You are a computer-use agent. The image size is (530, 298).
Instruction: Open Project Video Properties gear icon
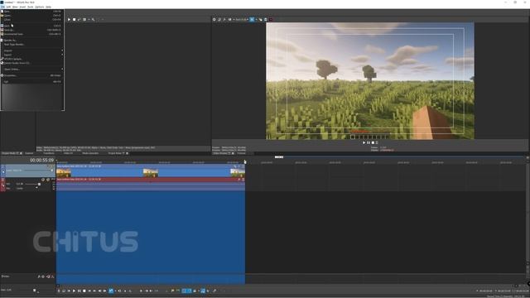[214, 20]
